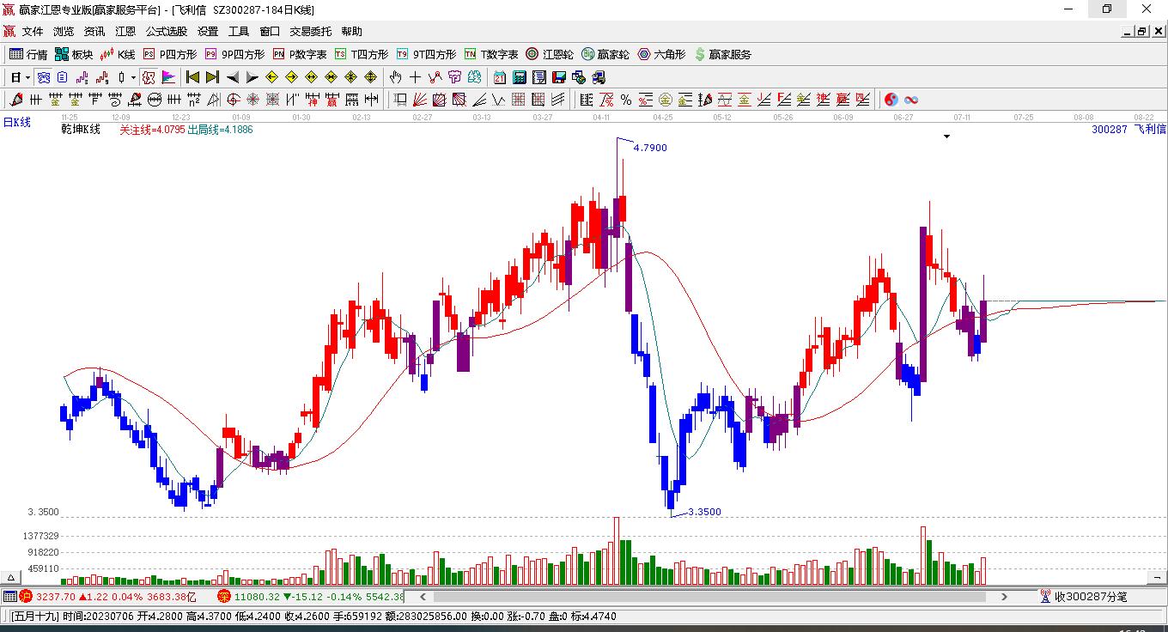The image size is (1168, 632).
Task: Click the small black triangle above chart
Action: (946, 136)
